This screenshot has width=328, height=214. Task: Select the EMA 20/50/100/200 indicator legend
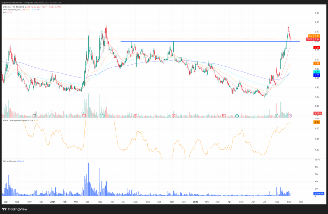(x=12, y=10)
